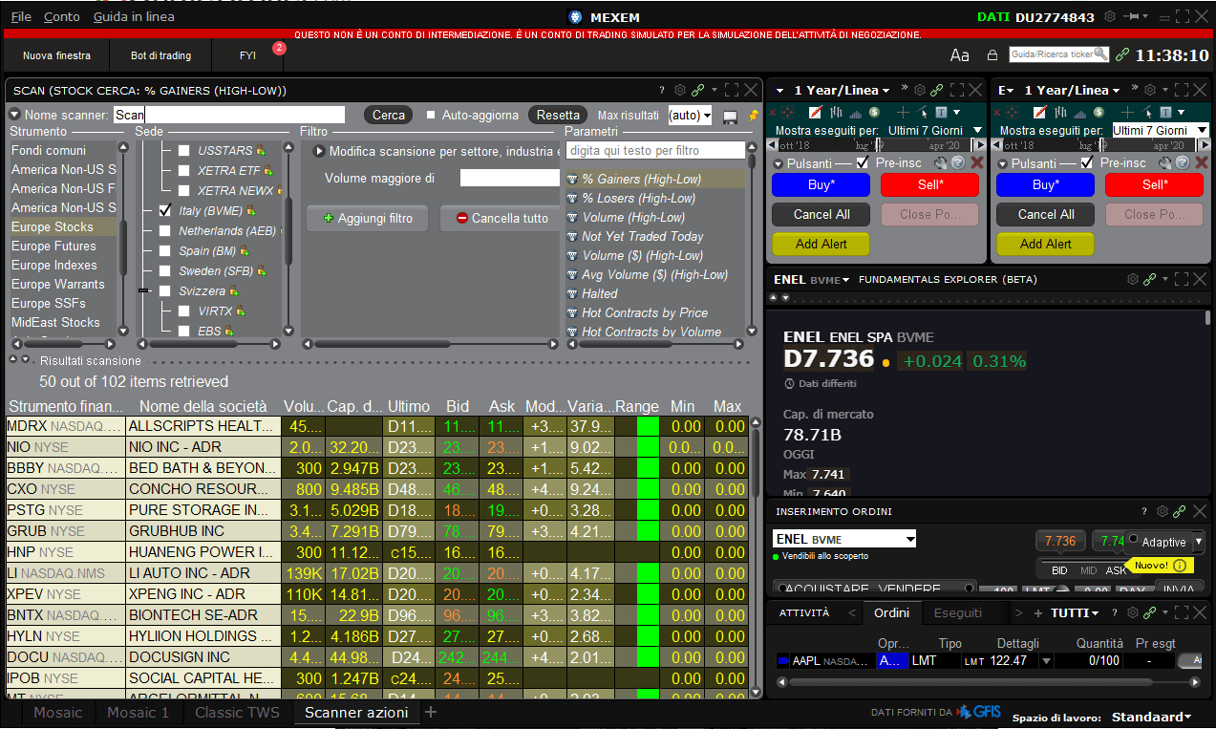Open Guida in linea menu

134,17
